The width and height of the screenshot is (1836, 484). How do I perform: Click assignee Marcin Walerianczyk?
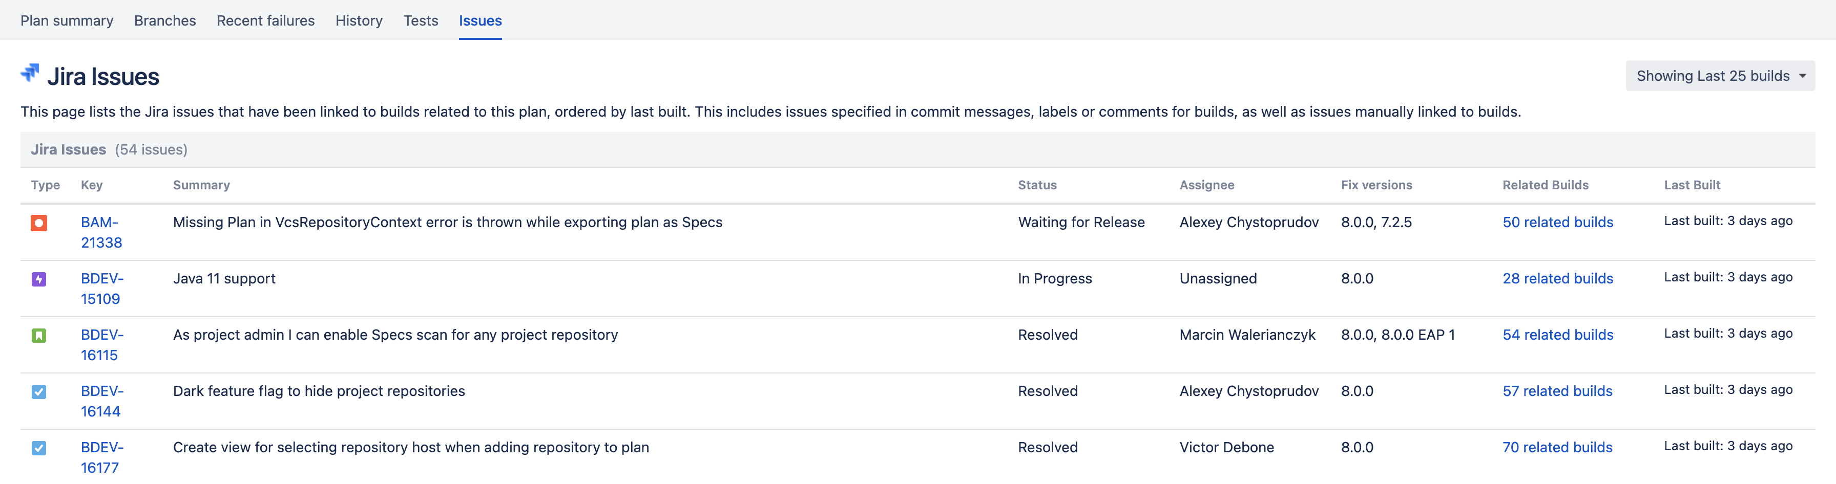(x=1247, y=335)
